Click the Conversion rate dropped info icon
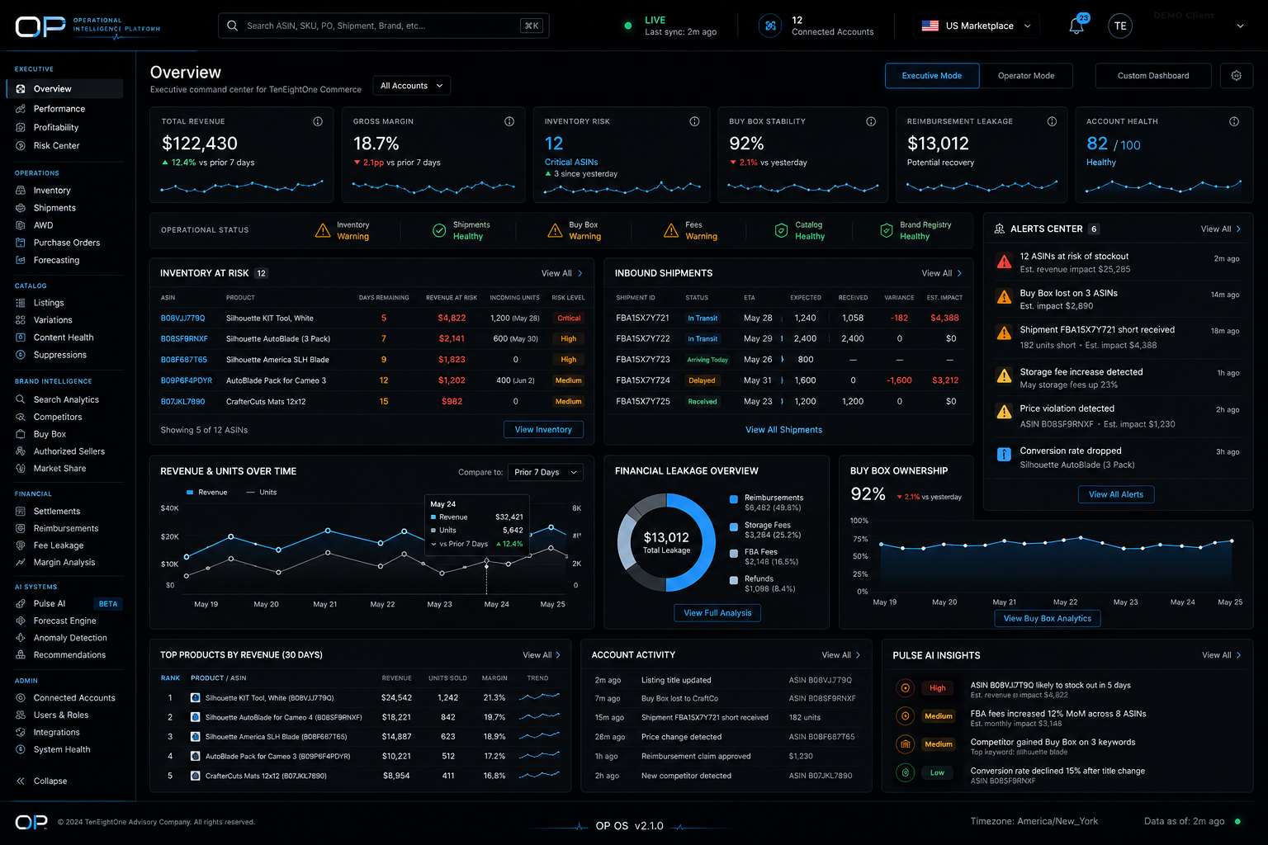Image resolution: width=1268 pixels, height=845 pixels. (1004, 454)
